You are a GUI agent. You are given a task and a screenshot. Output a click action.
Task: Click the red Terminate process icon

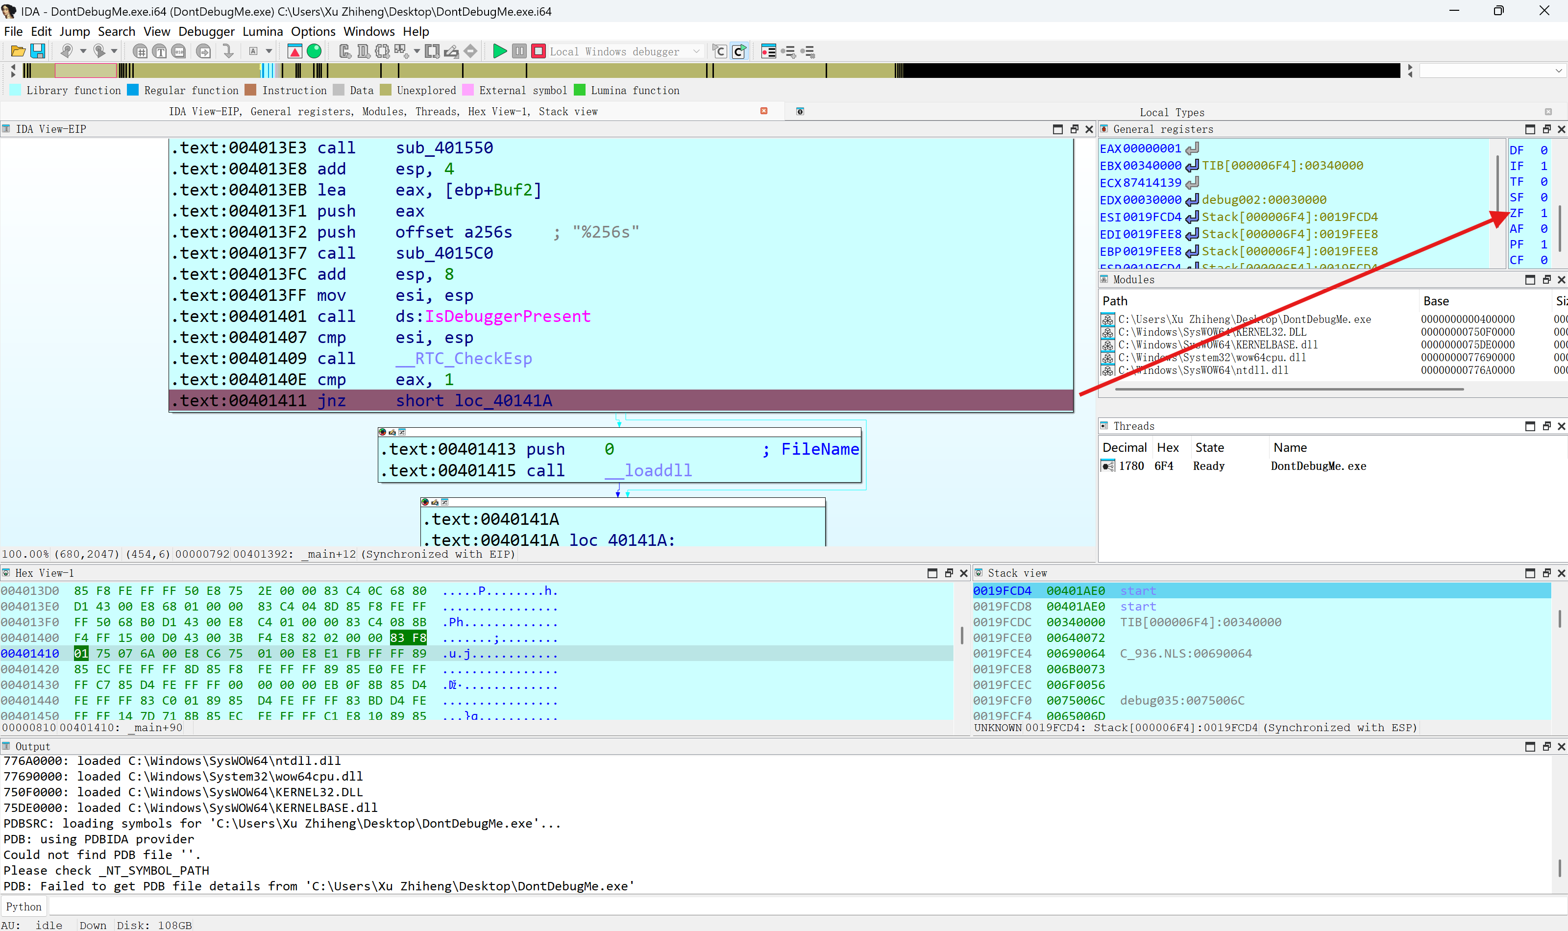pos(538,51)
